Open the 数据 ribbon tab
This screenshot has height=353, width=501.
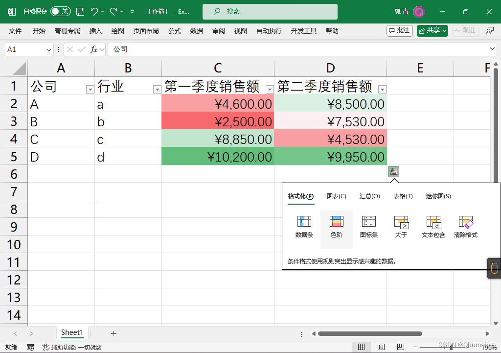(196, 30)
